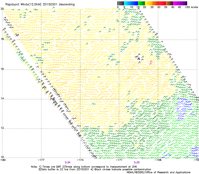The width and height of the screenshot is (199, 174).
Task: Click latitude label '18' on left axis
Action: click(x=2, y=39)
